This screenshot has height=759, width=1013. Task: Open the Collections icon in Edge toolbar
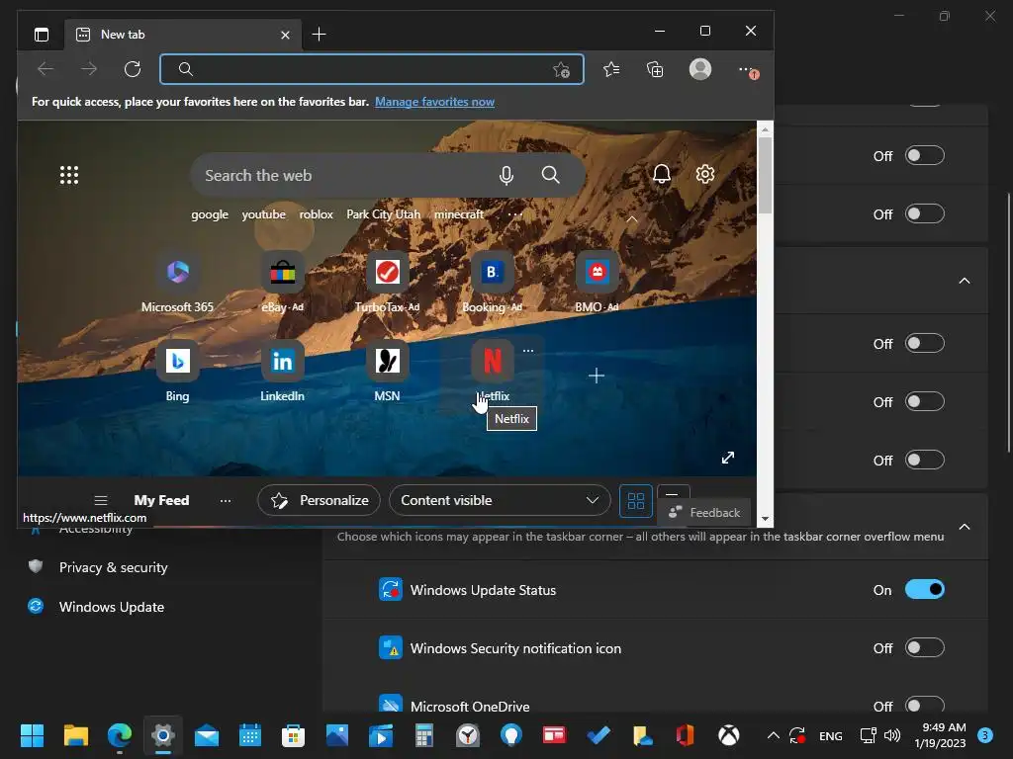655,69
